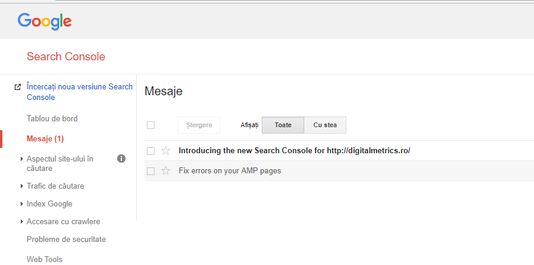This screenshot has height=265, width=534.
Task: Show all messages with Toate filter
Action: pos(282,125)
